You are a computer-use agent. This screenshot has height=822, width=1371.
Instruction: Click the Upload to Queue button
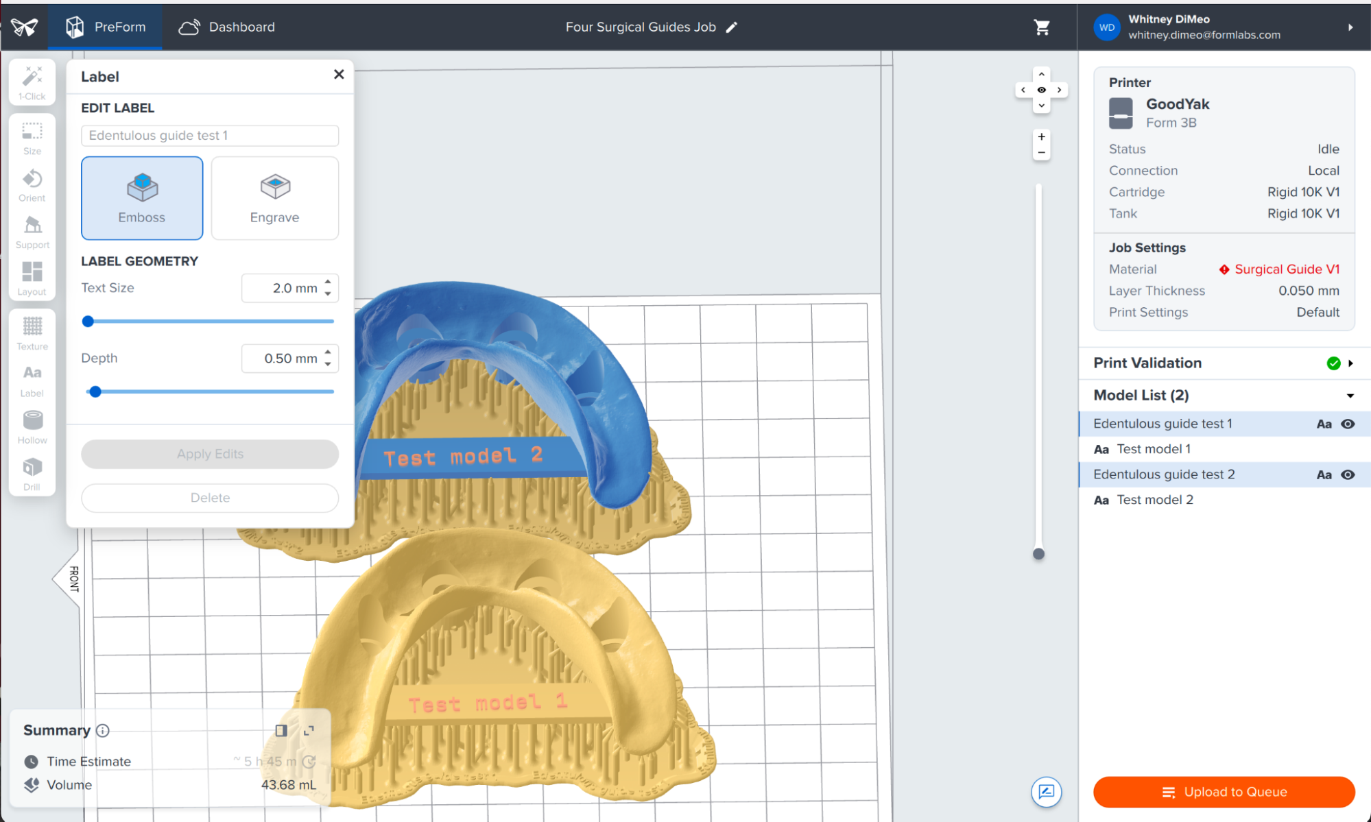(x=1224, y=791)
